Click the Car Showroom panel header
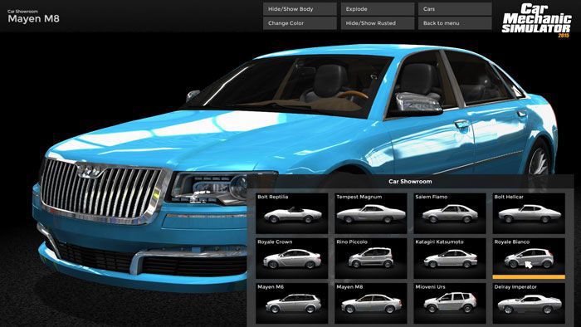The width and height of the screenshot is (581, 327). point(410,182)
